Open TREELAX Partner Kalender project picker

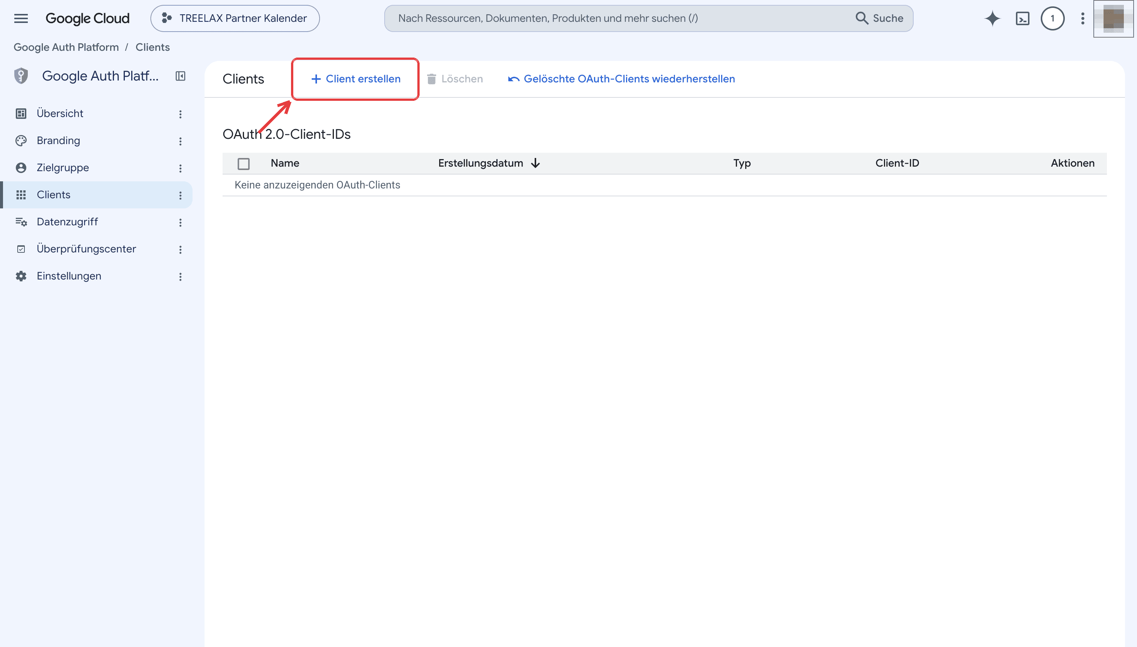(235, 18)
